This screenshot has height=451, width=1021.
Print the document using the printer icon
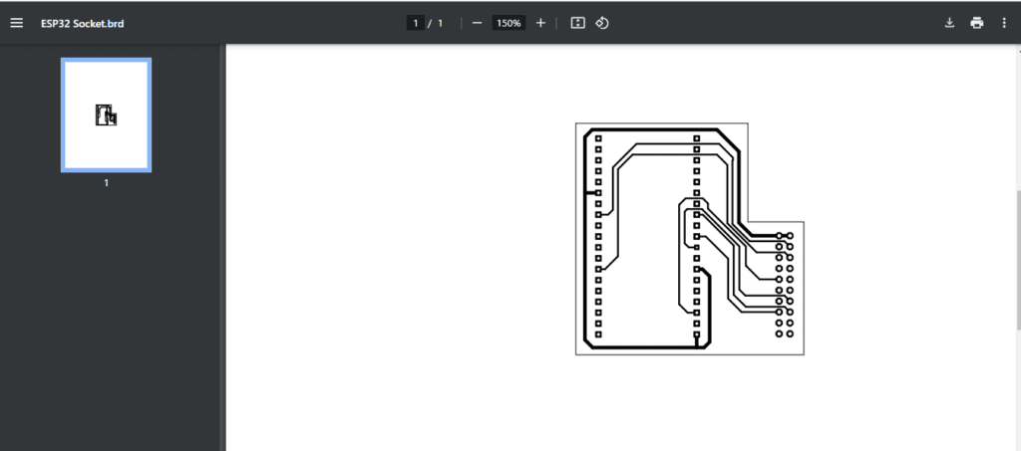977,23
